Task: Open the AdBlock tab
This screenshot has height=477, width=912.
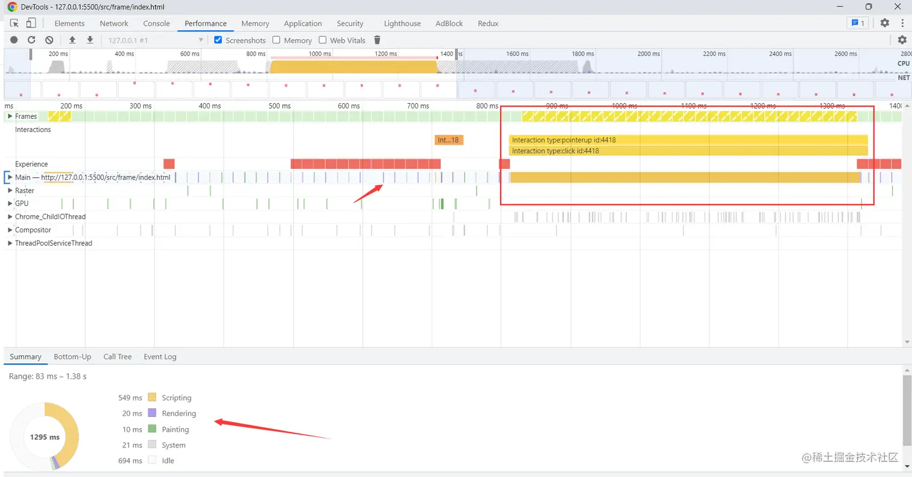Action: 449,24
